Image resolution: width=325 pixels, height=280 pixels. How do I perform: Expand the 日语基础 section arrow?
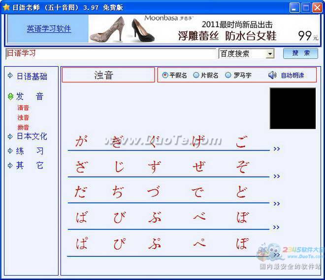[10, 76]
